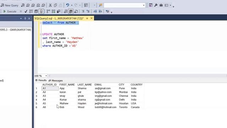
Task: Click the Find in Files folder icon
Action: 100,5
